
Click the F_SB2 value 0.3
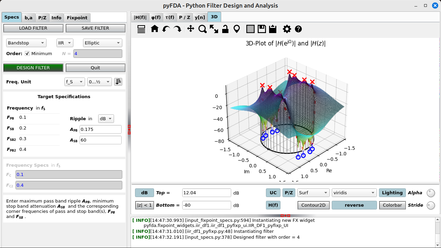coord(23,139)
